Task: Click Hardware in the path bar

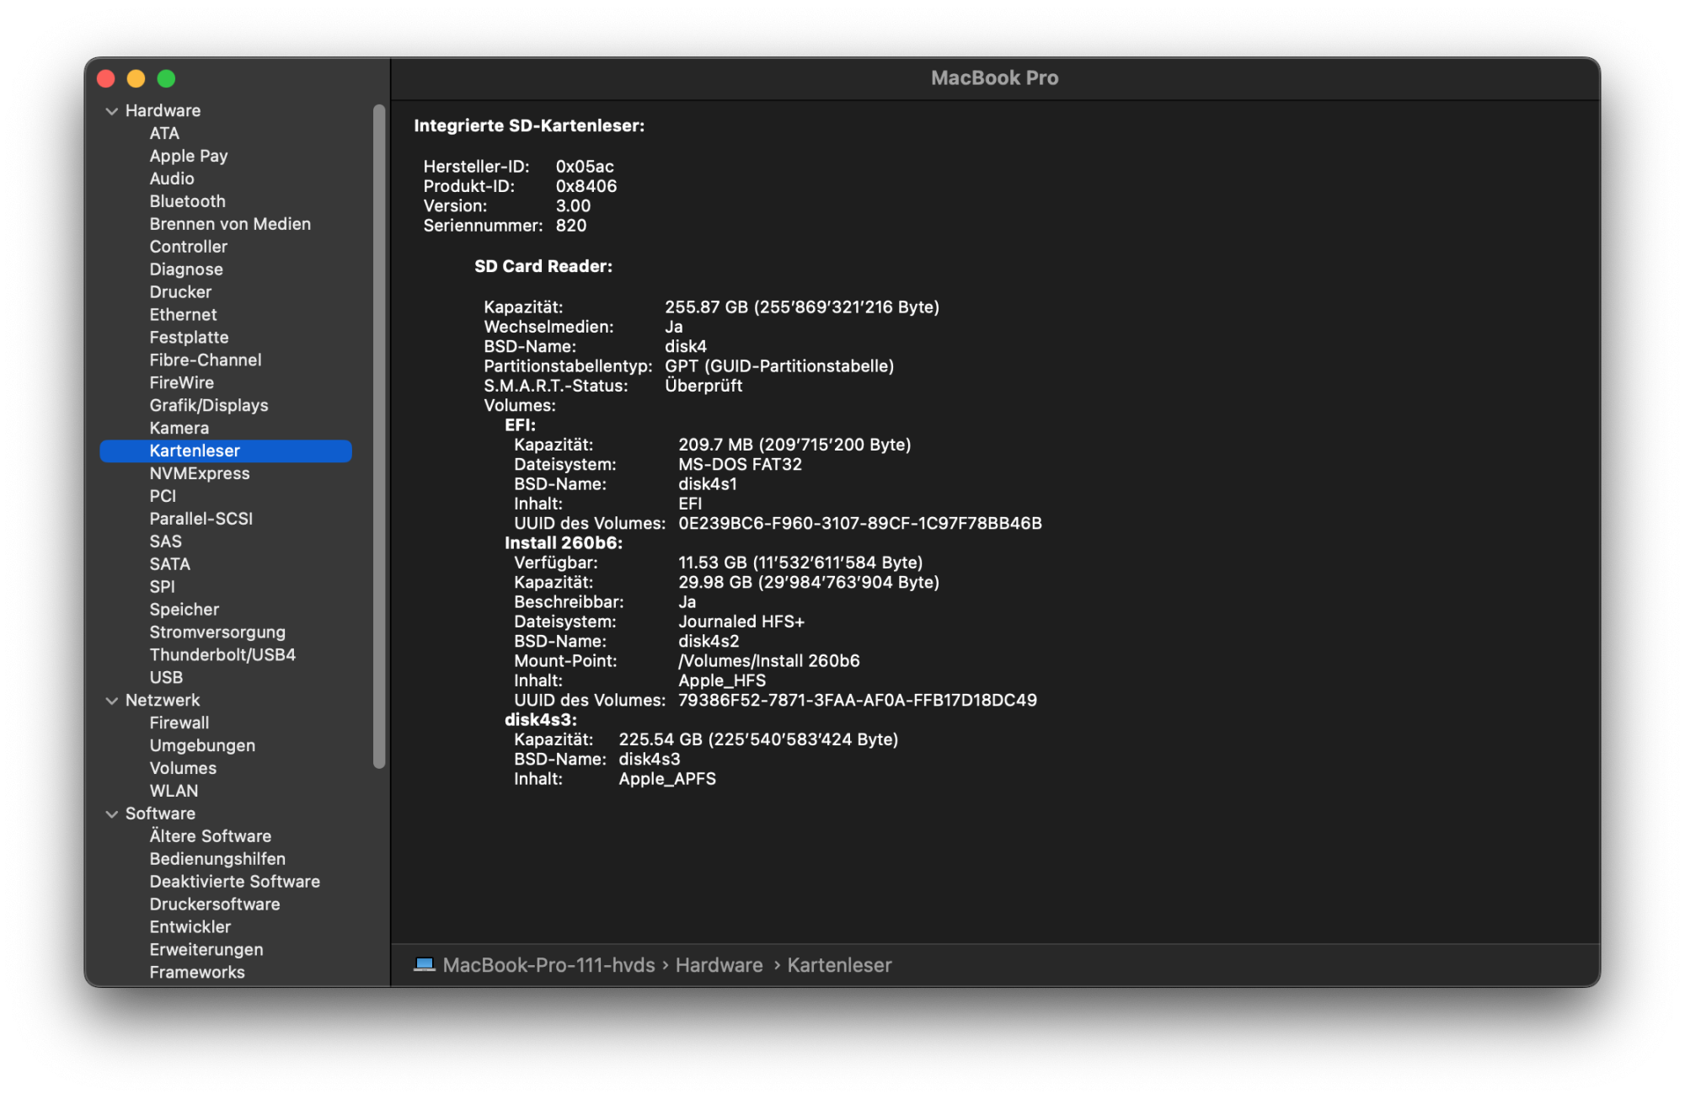Action: pyautogui.click(x=719, y=965)
